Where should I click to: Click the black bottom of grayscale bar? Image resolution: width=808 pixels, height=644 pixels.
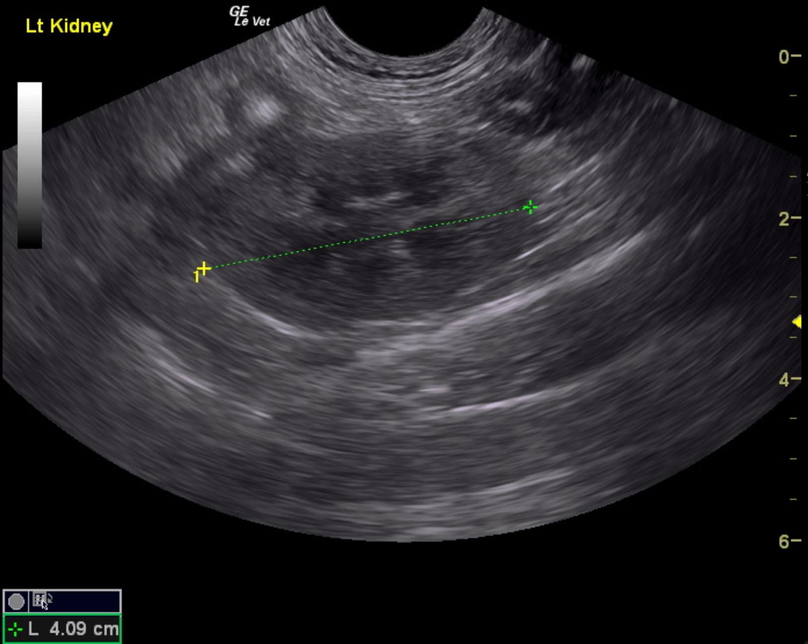pos(30,242)
